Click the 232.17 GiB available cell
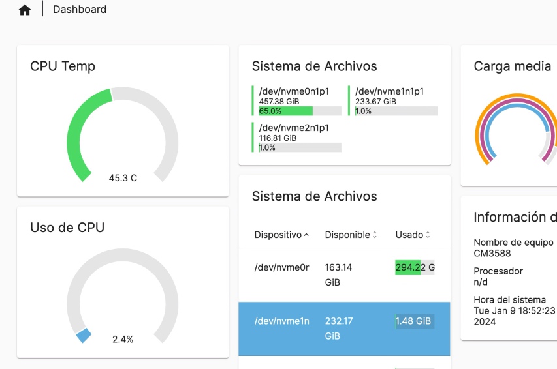Screen dimensions: 557x369 (x=338, y=328)
